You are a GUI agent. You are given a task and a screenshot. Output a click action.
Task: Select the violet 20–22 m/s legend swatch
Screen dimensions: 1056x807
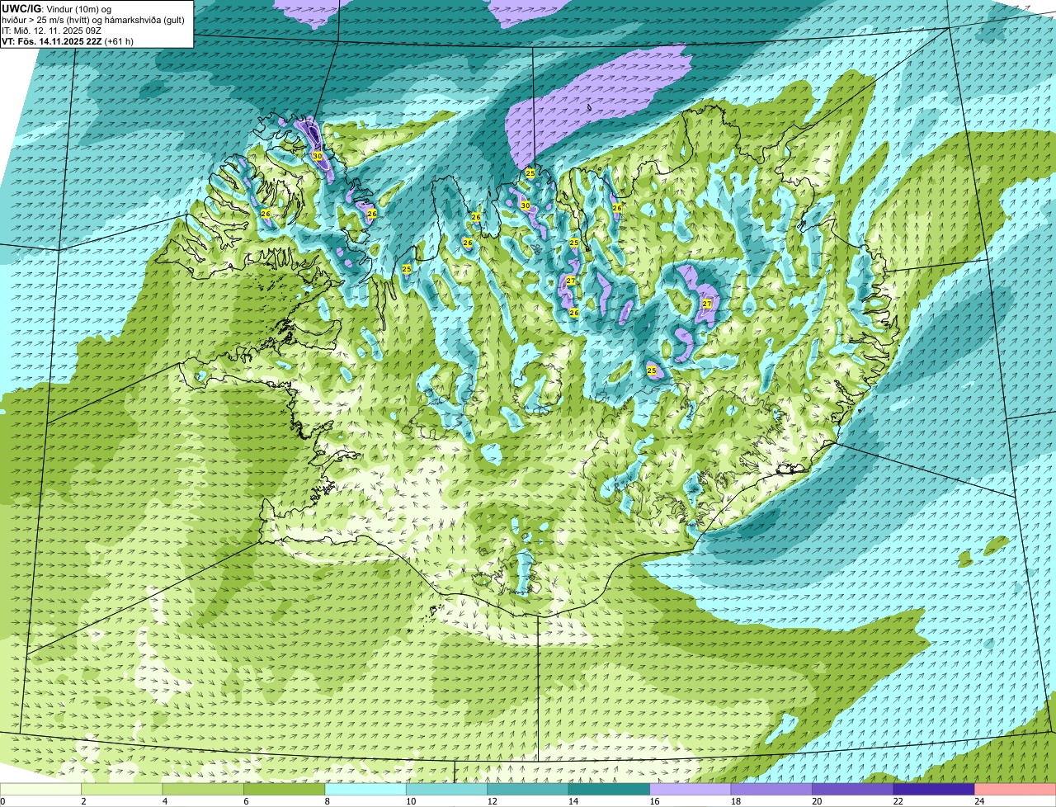[x=853, y=789]
